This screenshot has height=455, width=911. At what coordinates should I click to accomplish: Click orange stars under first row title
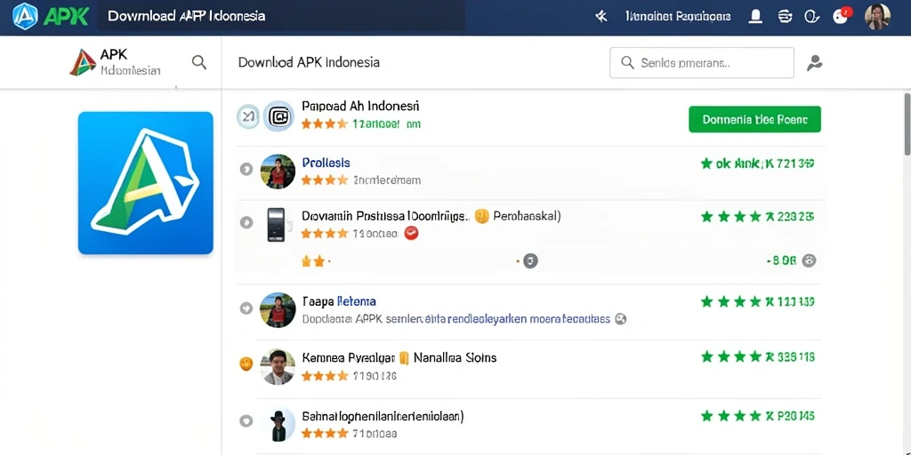coord(324,124)
